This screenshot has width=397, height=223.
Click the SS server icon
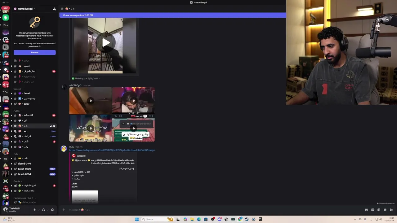[5, 159]
